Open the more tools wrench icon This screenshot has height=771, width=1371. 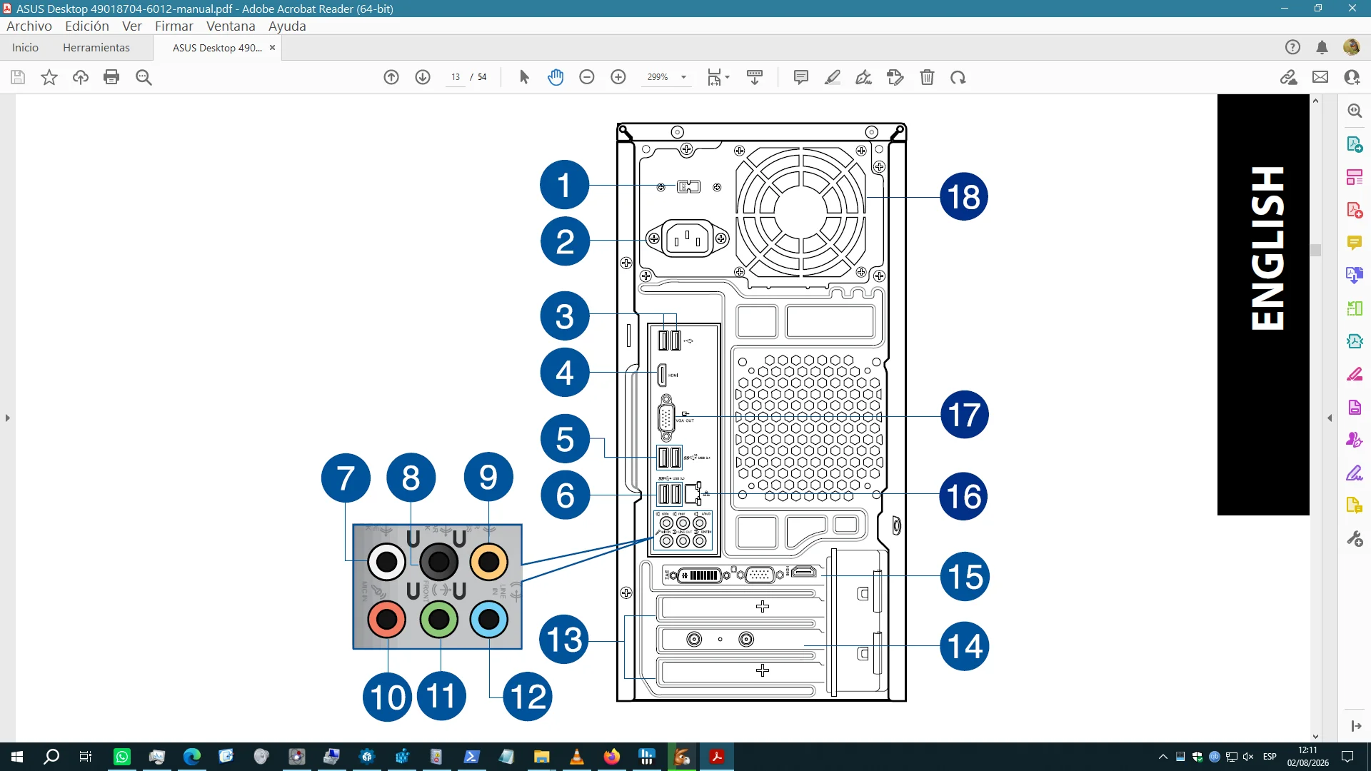(1355, 539)
